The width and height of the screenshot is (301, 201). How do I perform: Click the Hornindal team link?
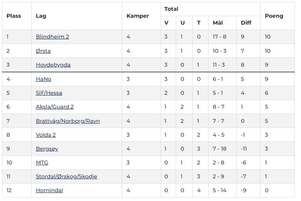(49, 190)
